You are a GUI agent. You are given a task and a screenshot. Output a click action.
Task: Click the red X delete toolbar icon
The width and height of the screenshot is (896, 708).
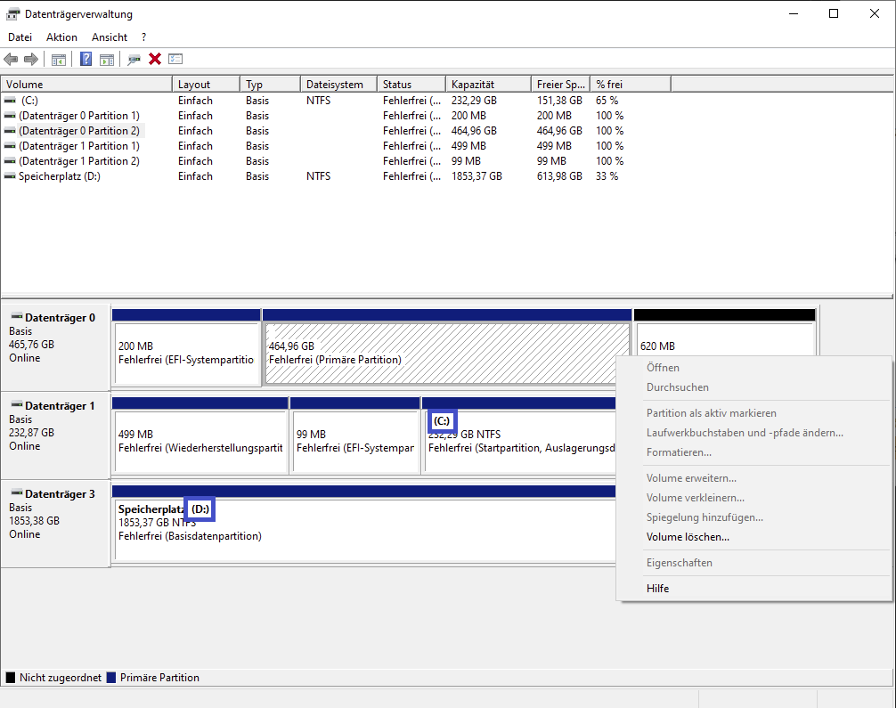[x=155, y=59]
